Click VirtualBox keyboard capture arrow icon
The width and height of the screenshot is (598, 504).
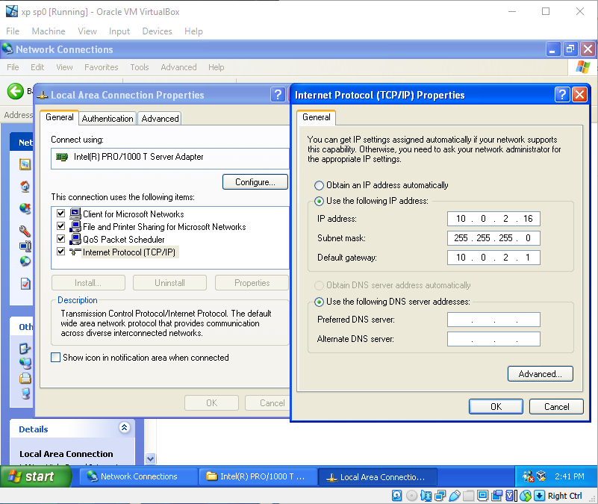click(x=539, y=496)
